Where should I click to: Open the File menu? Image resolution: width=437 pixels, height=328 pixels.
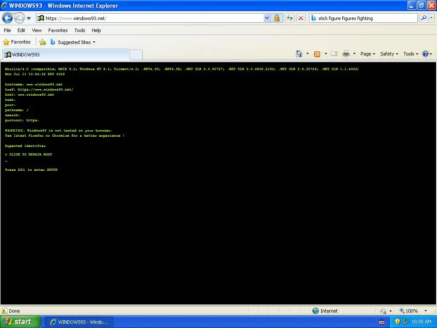click(x=8, y=30)
